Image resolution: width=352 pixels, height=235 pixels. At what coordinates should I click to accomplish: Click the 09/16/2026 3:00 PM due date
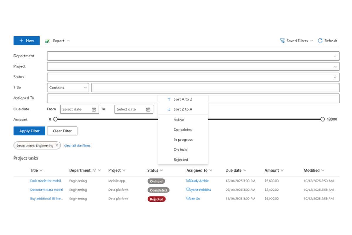240,190
